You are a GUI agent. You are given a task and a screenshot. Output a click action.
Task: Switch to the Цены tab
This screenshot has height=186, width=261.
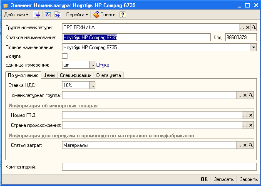click(x=49, y=75)
